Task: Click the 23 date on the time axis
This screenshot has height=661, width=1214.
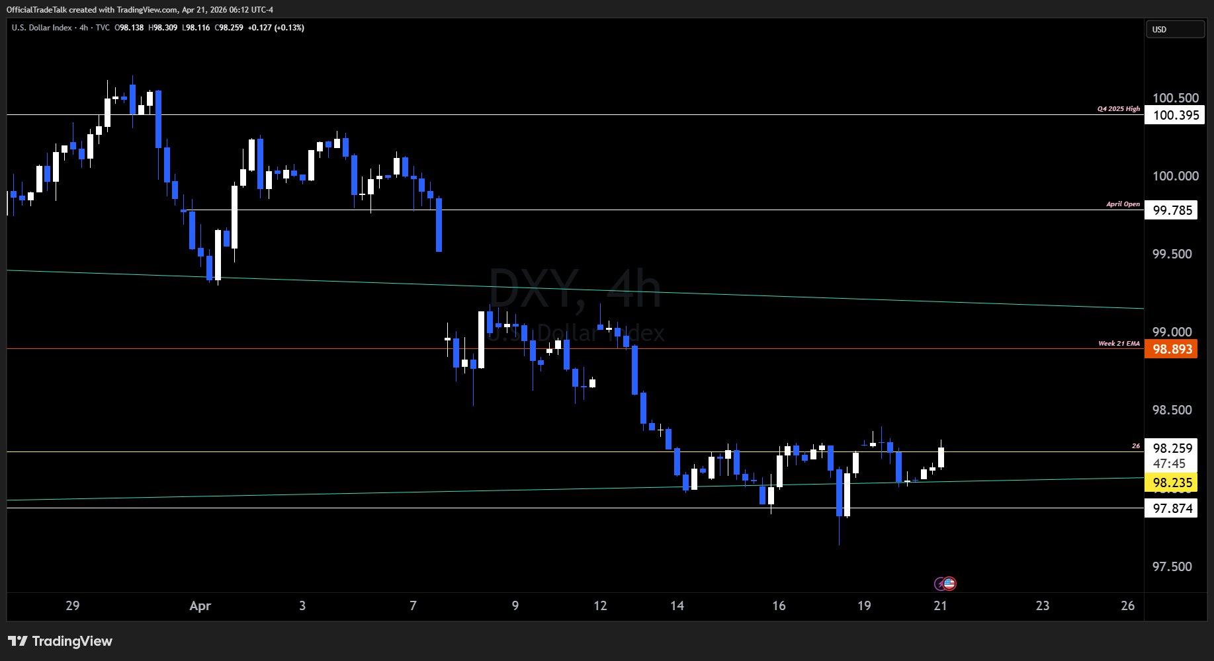Action: coord(1043,605)
